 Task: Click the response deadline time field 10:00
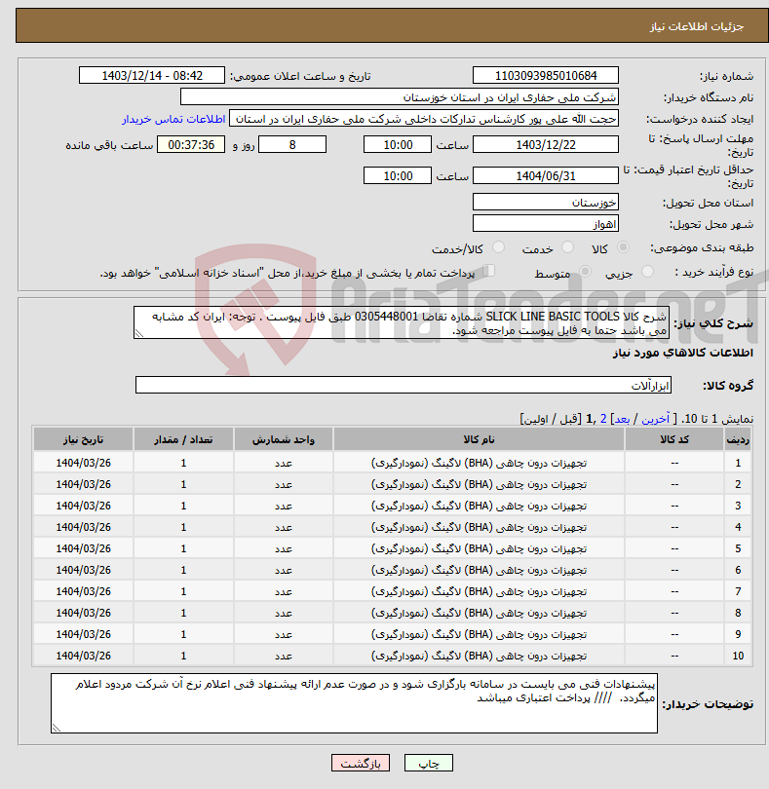click(398, 145)
